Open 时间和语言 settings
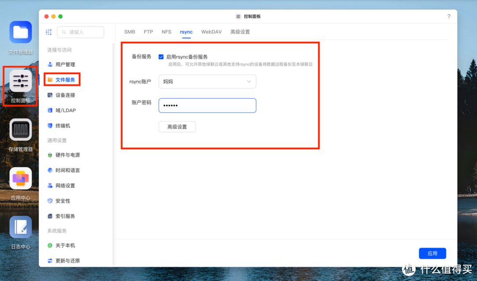The width and height of the screenshot is (477, 281). point(67,170)
